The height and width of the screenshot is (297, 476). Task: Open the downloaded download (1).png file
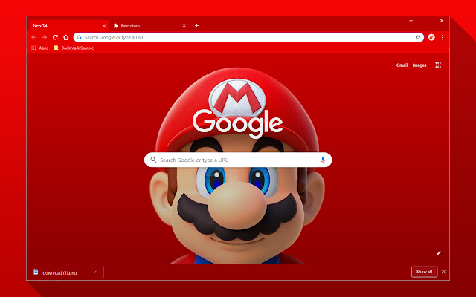(x=59, y=272)
